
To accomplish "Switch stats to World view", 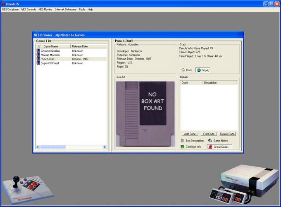I will click(x=203, y=70).
